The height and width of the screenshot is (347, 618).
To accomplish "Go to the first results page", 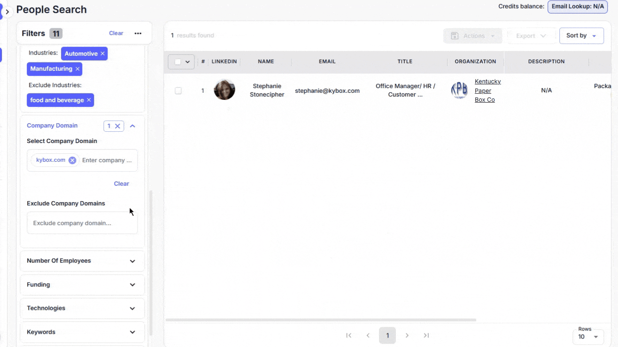I will (x=349, y=335).
